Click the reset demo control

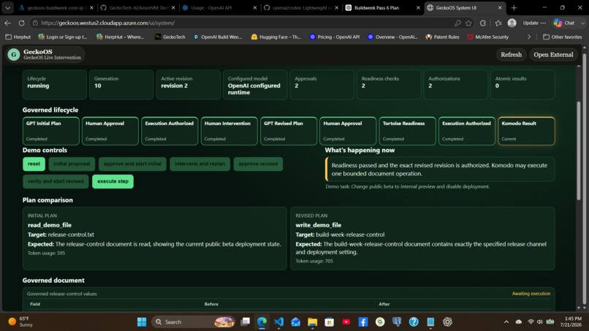click(34, 164)
